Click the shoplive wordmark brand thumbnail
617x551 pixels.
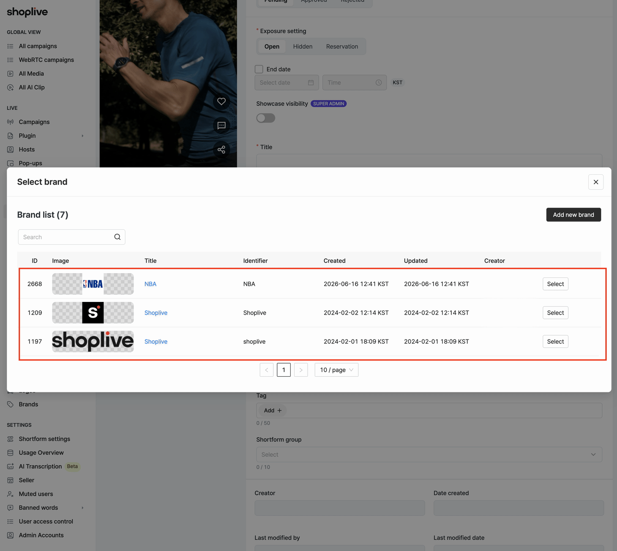tap(93, 341)
